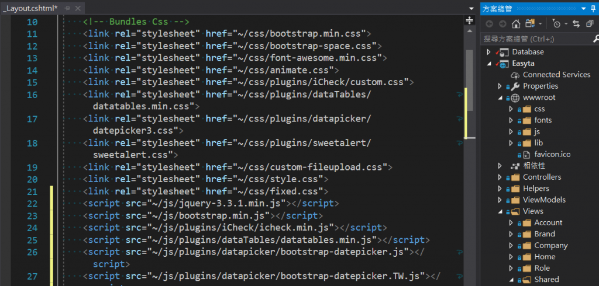Click the pending changes filter clock icon
Image resolution: width=599 pixels, height=286 pixels.
[x=556, y=23]
